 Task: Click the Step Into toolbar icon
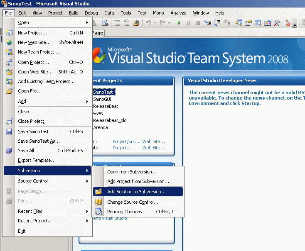point(207,23)
